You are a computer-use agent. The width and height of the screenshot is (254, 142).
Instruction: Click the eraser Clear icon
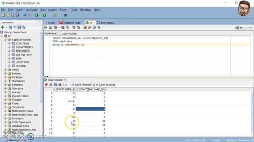point(90,27)
